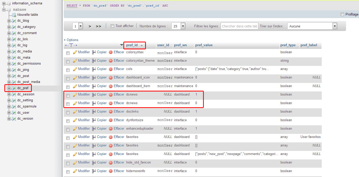Click the pencil icon in dashboard_icon row
The width and height of the screenshot is (359, 177).
coord(75,78)
